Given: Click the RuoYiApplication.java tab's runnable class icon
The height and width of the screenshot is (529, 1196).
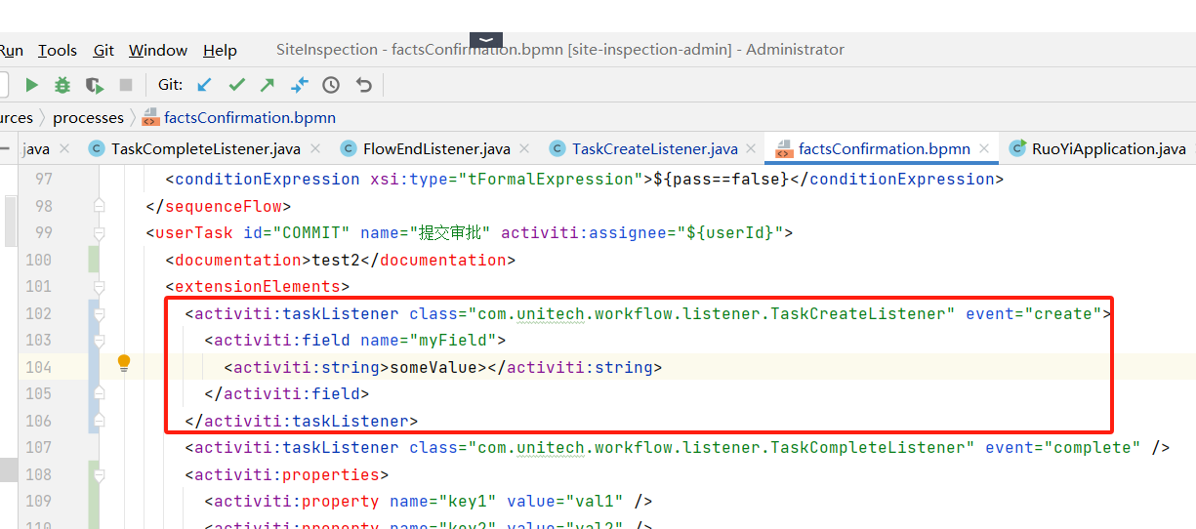Looking at the screenshot, I should [1017, 148].
